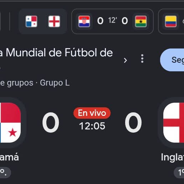Expand the tournament title chevron arrow
This screenshot has width=184, height=184.
(125, 60)
